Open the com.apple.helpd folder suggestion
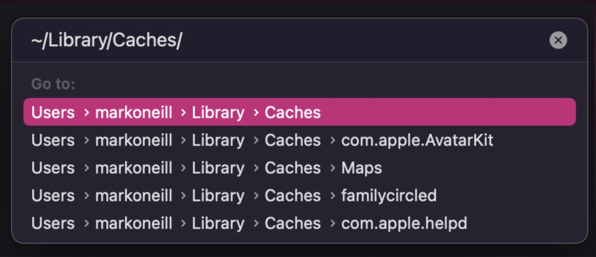 point(404,224)
